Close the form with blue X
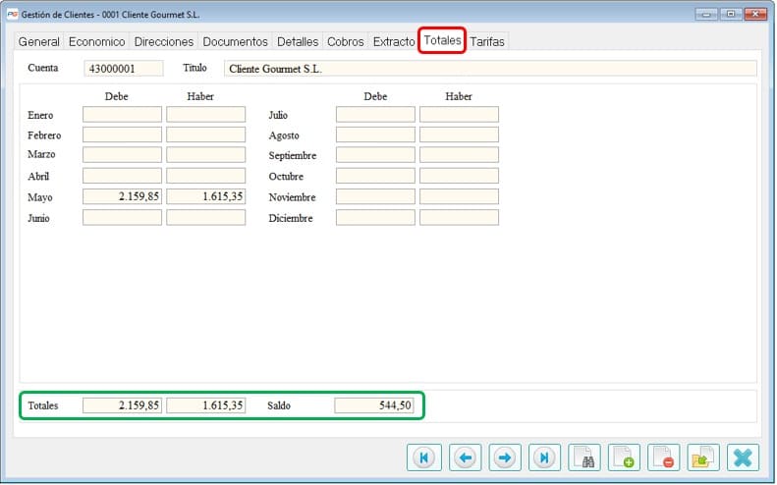The height and width of the screenshot is (485, 777). [x=743, y=458]
